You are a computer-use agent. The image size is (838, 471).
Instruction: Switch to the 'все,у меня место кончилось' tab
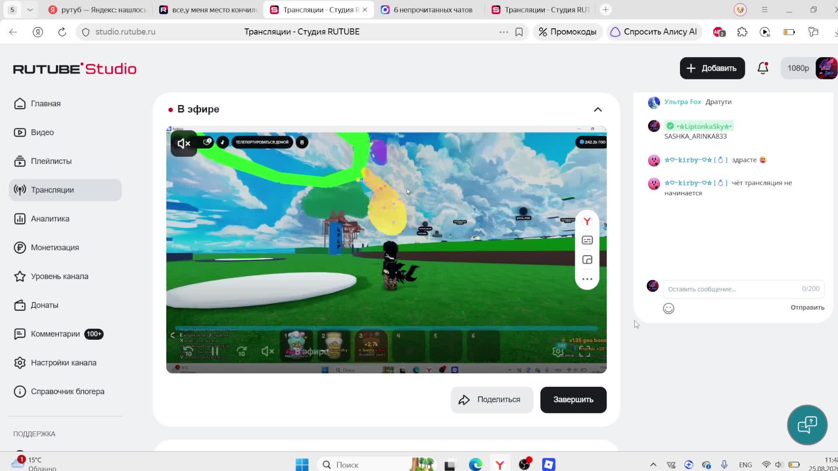coord(209,10)
